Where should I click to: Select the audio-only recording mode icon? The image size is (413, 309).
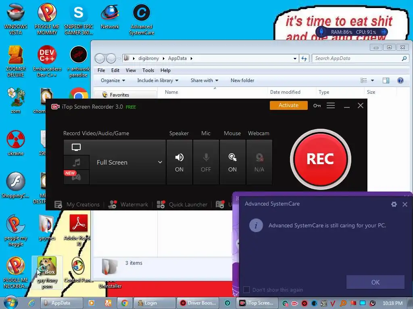point(76,163)
